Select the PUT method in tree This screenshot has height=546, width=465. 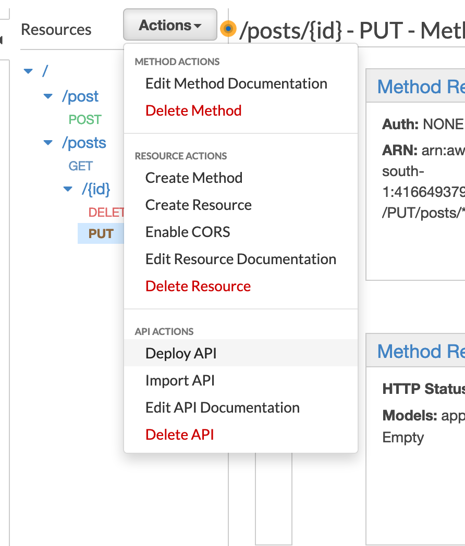tap(101, 233)
